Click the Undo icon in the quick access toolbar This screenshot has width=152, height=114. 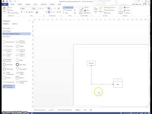click(x=10, y=1)
